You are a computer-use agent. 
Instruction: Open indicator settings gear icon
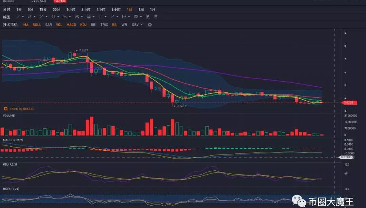click(x=150, y=25)
